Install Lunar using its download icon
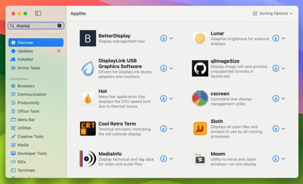This screenshot has height=184, width=303. click(276, 38)
